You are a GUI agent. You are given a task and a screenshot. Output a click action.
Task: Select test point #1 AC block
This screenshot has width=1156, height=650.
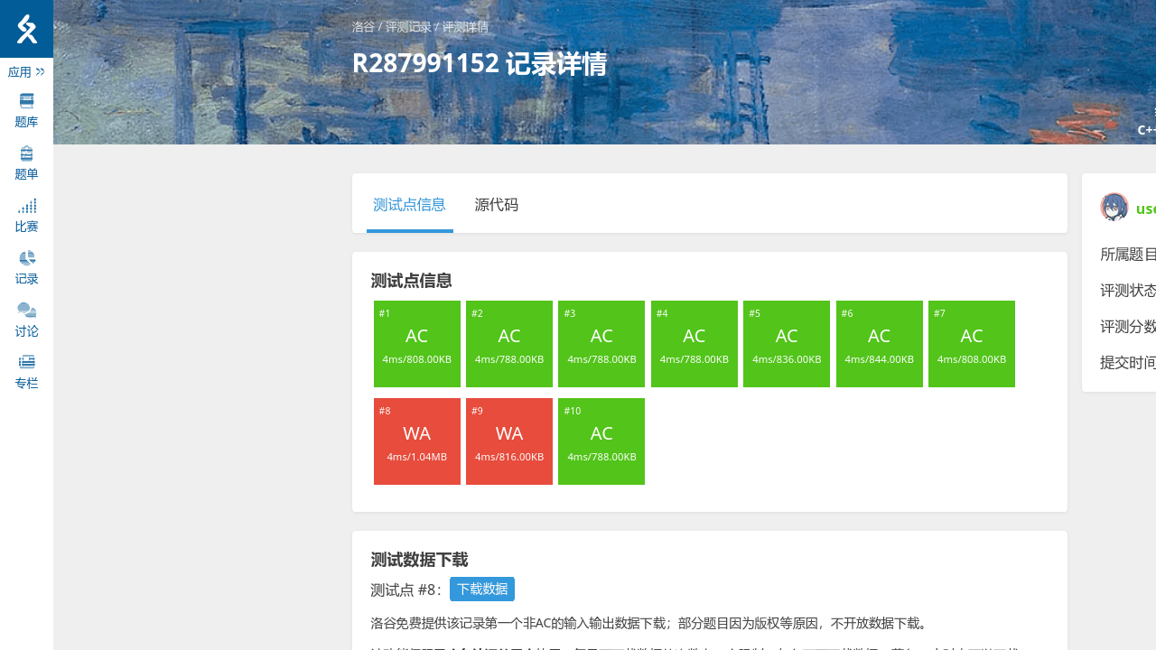tap(417, 344)
